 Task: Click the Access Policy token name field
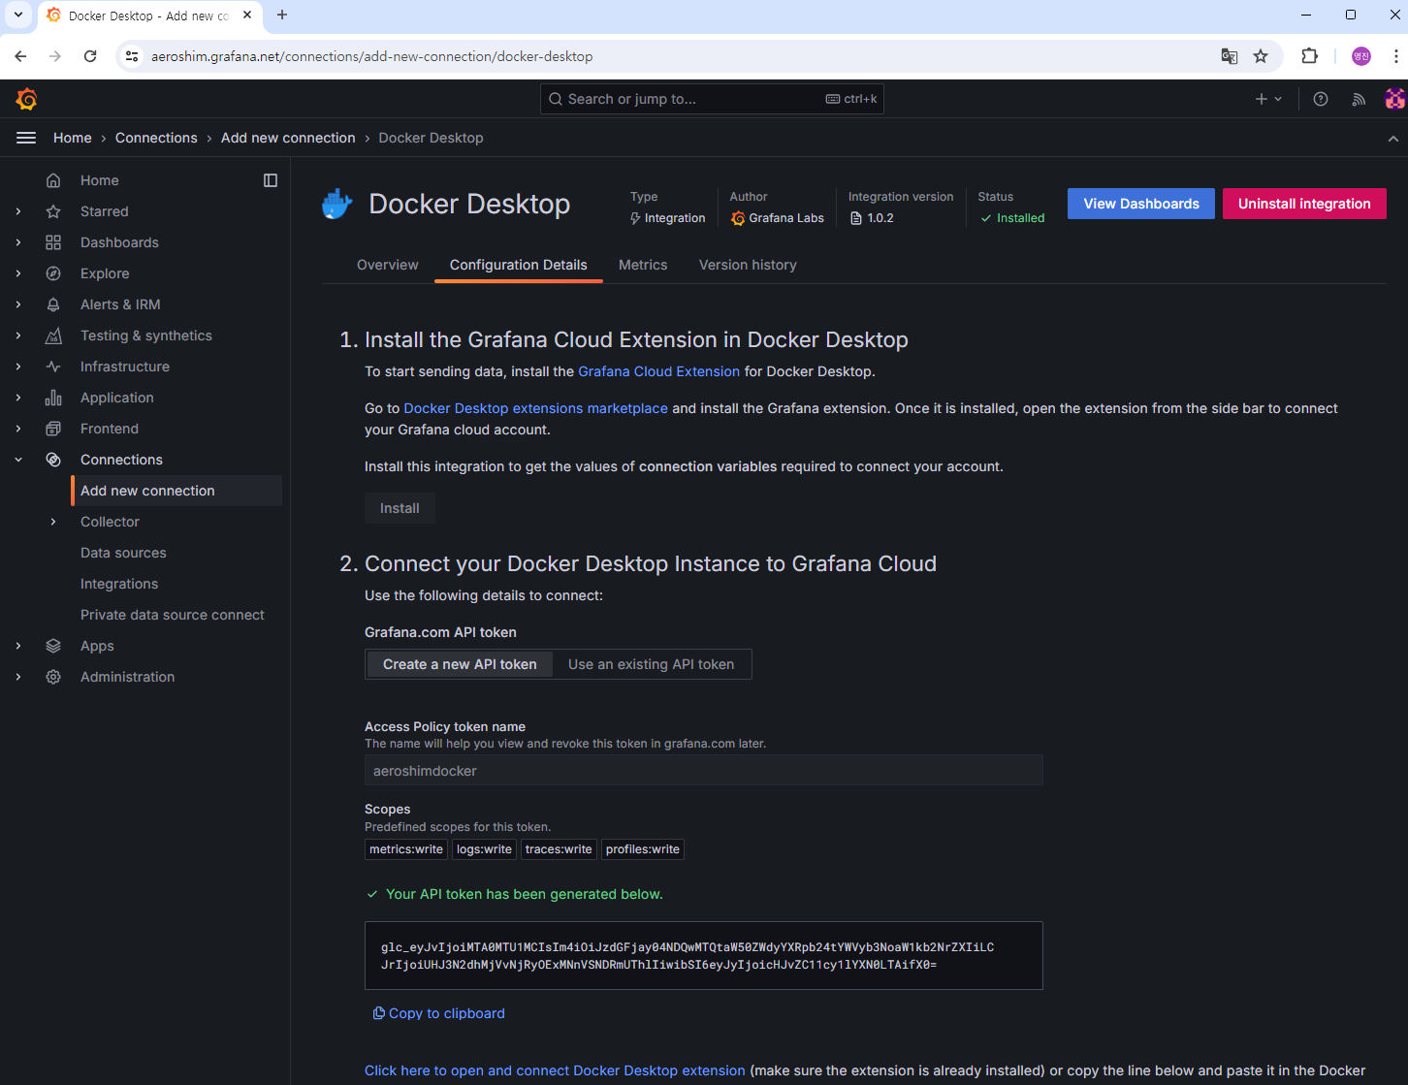(704, 771)
